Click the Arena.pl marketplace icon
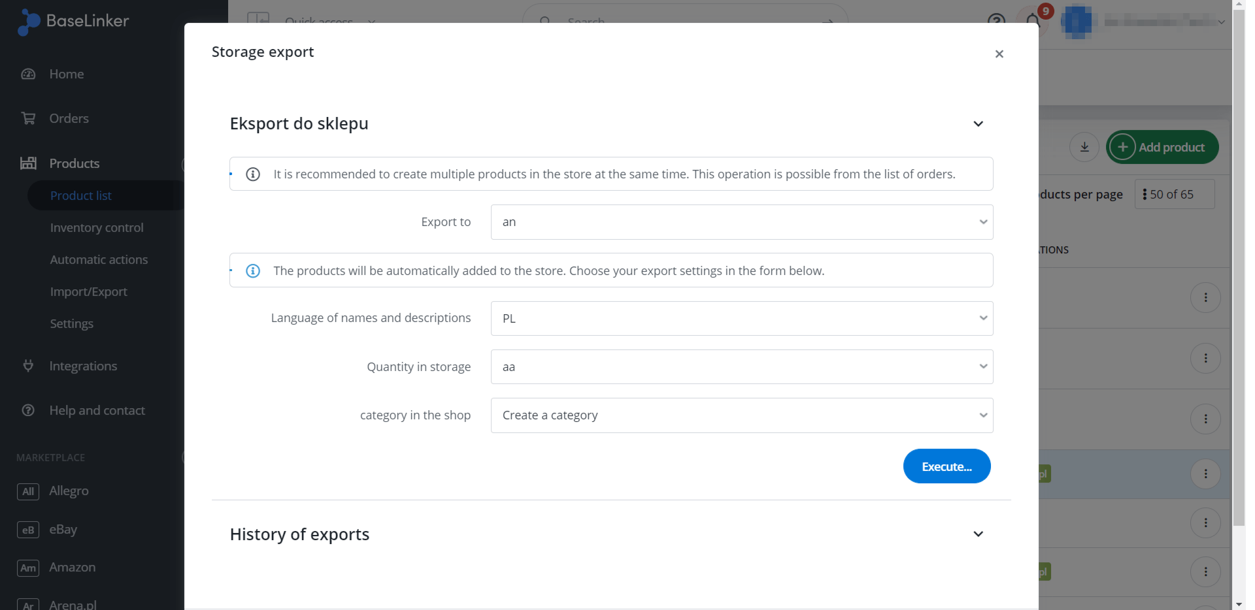 point(28,605)
